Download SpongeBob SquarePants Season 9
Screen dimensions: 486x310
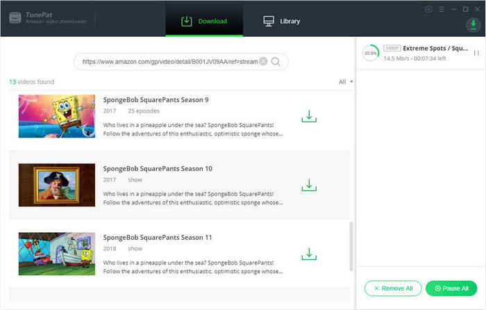click(x=309, y=117)
